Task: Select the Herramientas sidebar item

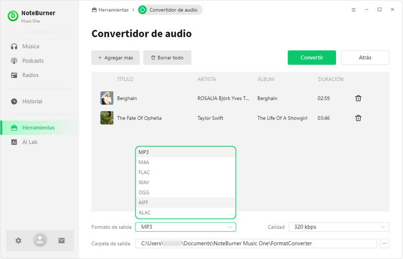Action: [40, 127]
